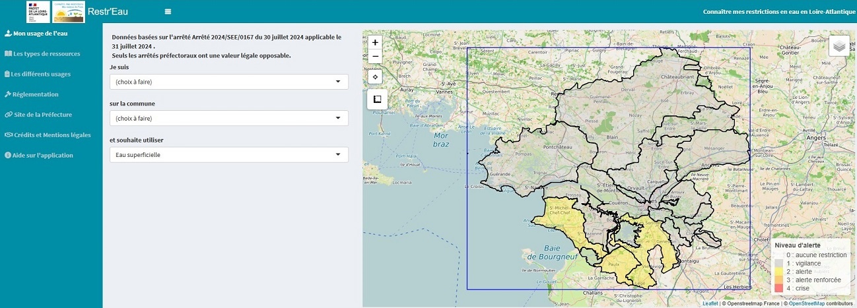The height and width of the screenshot is (308, 857).
Task: Go to "Les différents usages" page
Action: (x=41, y=75)
